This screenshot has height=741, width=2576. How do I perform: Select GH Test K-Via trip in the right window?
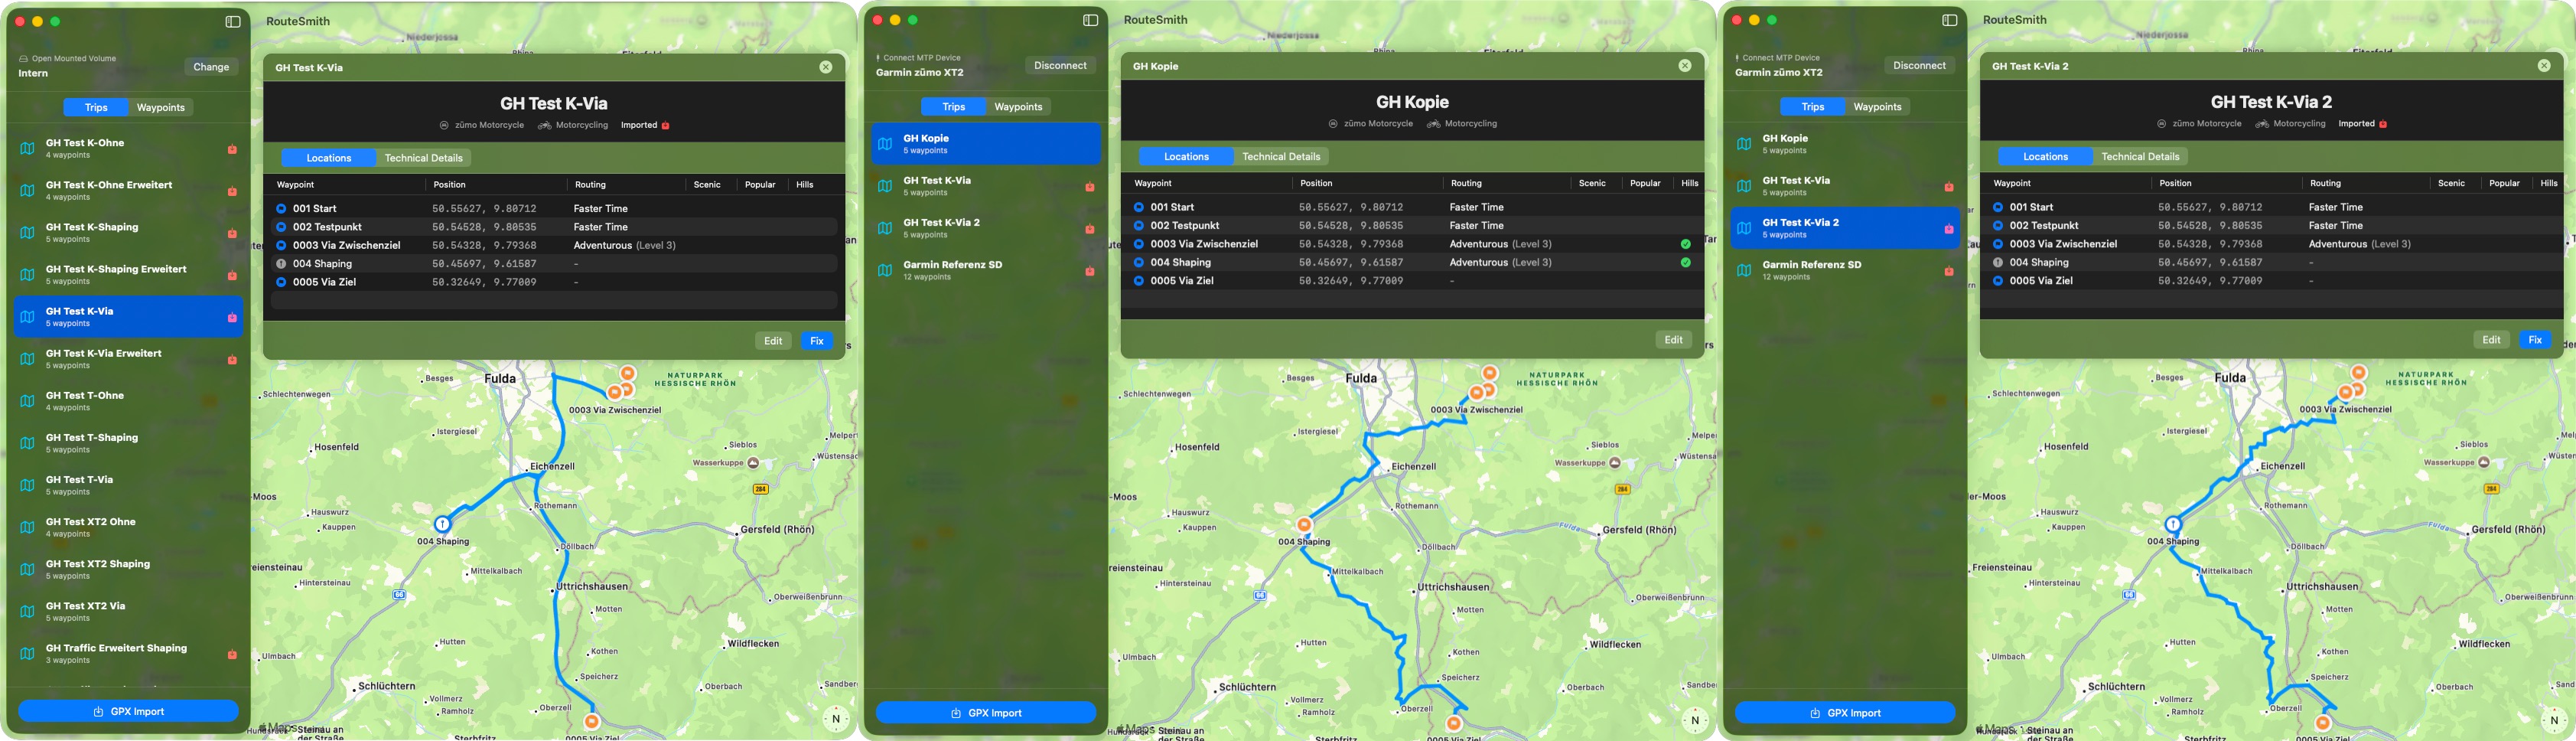(x=1845, y=186)
